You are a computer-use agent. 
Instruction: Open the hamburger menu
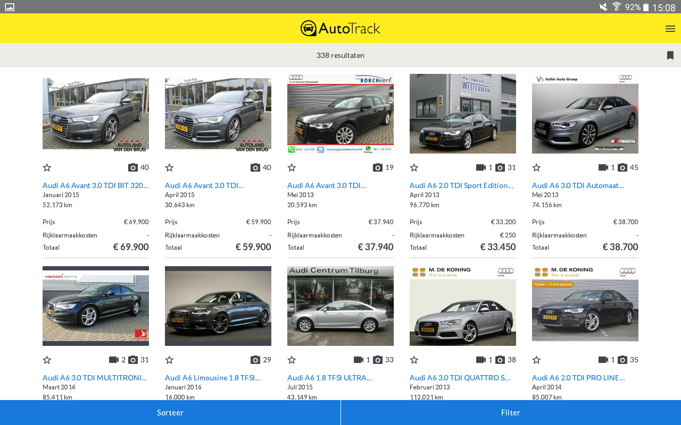(x=670, y=28)
